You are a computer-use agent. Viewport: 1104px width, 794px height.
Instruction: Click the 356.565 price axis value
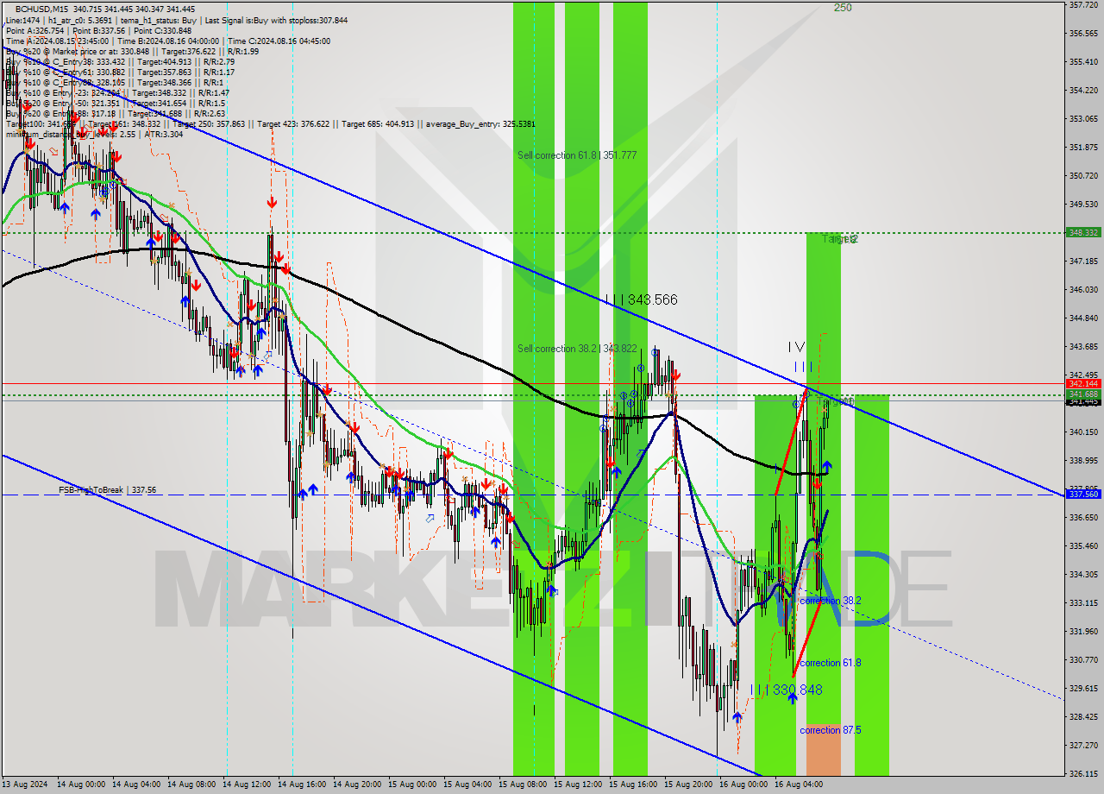[x=1083, y=34]
